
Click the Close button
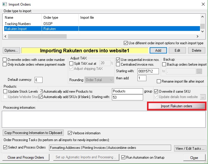194,158
